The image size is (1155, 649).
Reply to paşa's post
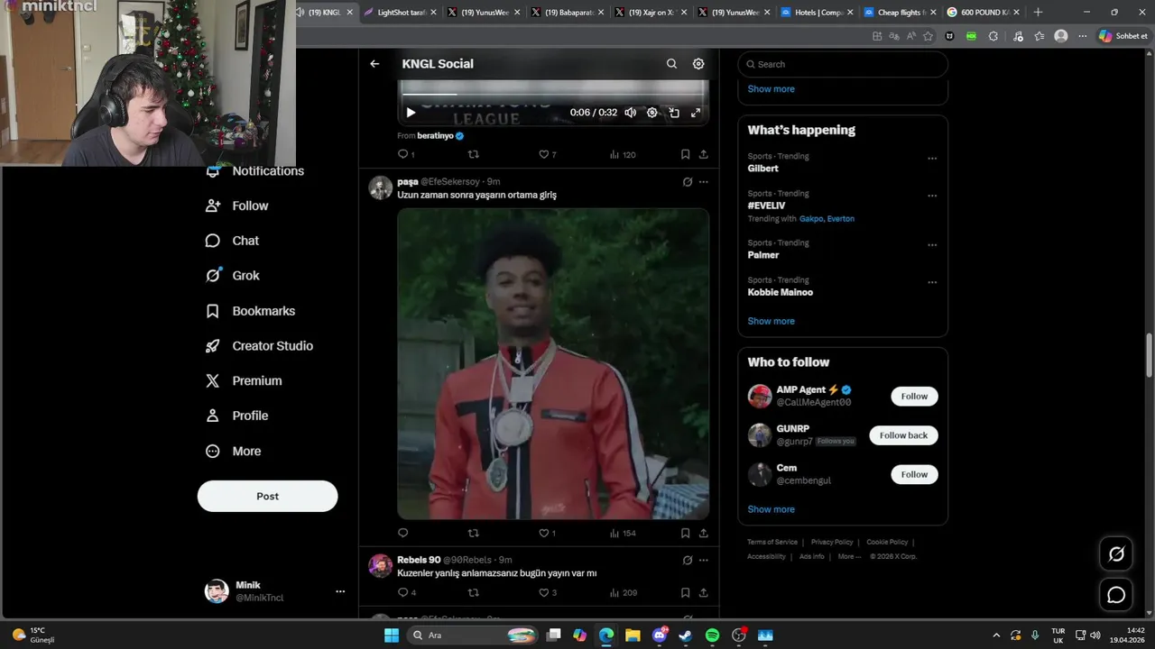coord(403,533)
